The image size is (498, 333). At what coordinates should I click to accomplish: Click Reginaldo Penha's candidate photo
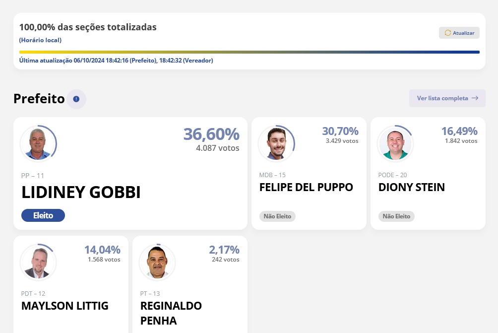(157, 262)
